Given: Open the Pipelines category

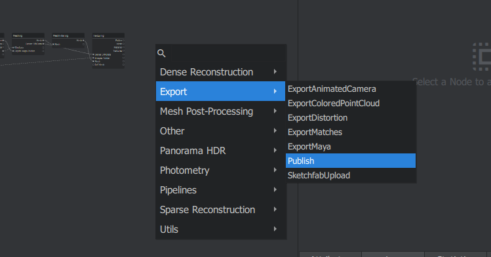Looking at the screenshot, I should click(220, 190).
